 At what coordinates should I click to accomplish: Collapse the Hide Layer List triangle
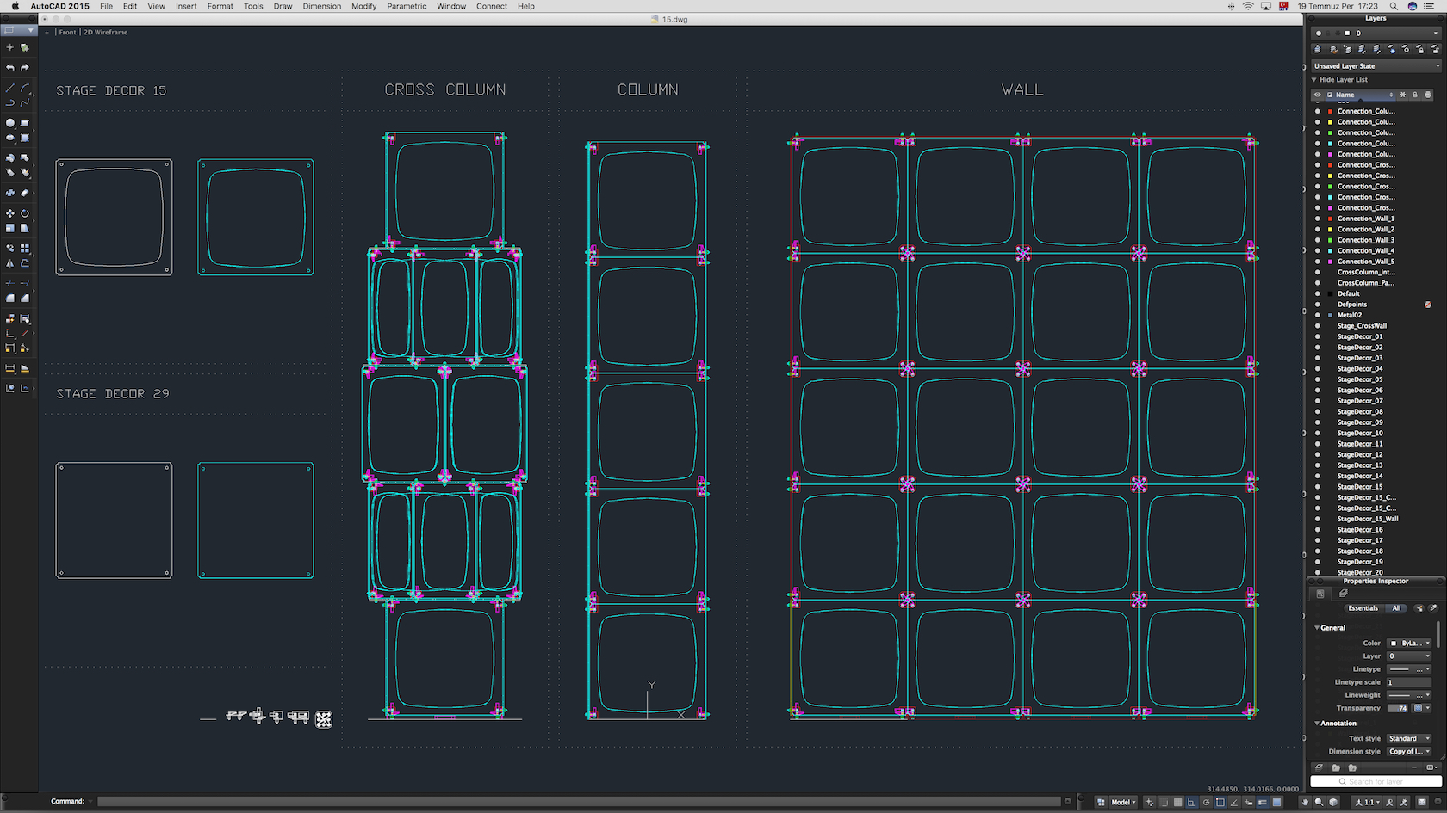coord(1314,80)
